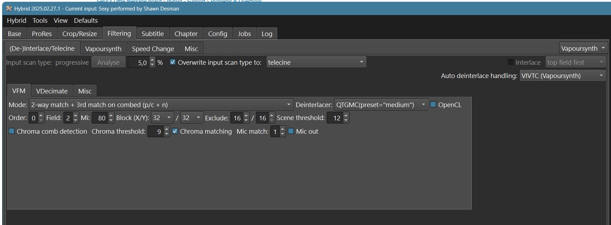Click the Analyse button
The width and height of the screenshot is (611, 225).
pos(108,63)
